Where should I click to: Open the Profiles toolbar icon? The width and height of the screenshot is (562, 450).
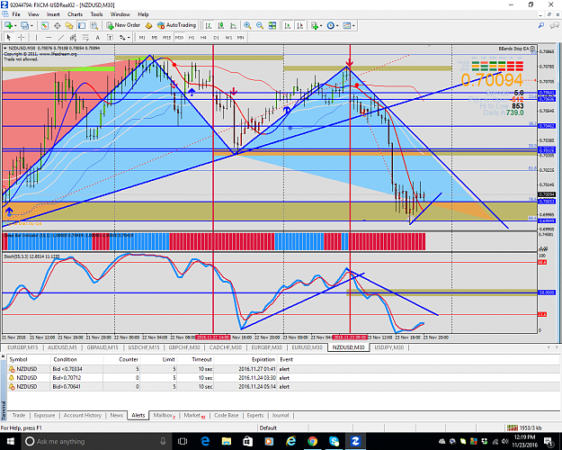[25, 25]
